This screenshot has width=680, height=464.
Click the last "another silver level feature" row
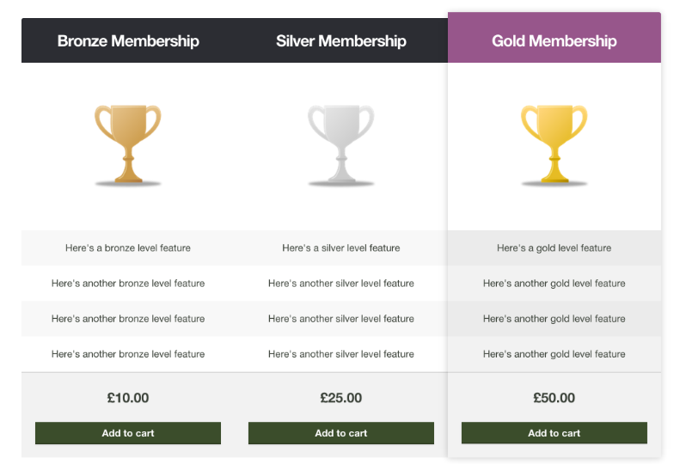point(341,354)
